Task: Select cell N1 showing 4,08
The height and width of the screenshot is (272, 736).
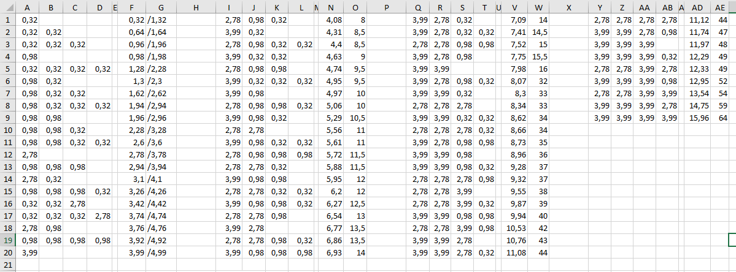Action: pyautogui.click(x=331, y=20)
